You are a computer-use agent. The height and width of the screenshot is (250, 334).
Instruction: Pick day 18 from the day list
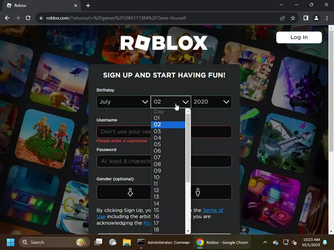(x=168, y=230)
